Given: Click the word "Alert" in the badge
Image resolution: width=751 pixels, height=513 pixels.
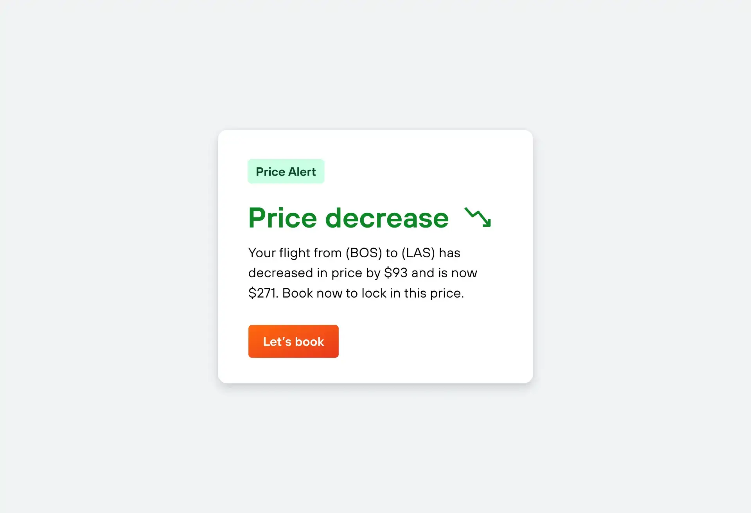Looking at the screenshot, I should point(302,172).
